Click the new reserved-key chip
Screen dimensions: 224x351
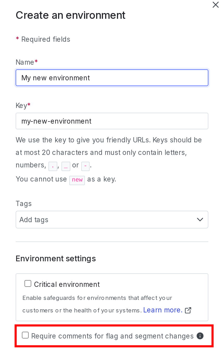coord(77,180)
